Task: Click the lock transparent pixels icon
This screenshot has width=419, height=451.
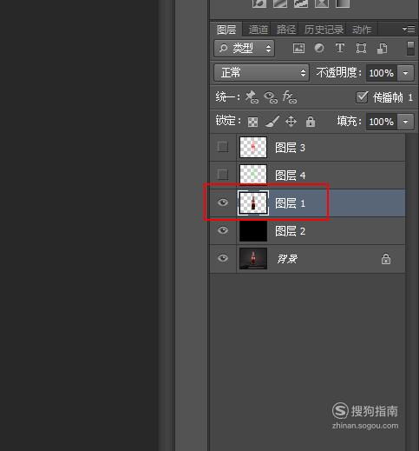Action: [252, 122]
